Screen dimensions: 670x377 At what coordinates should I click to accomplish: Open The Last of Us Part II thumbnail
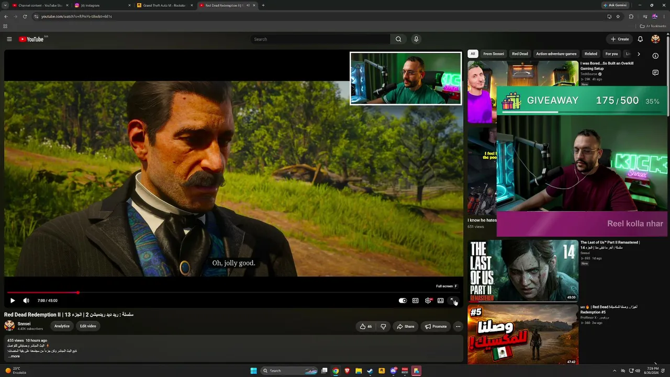pyautogui.click(x=523, y=271)
